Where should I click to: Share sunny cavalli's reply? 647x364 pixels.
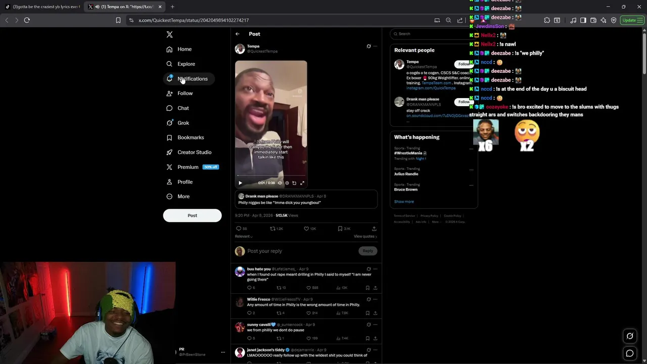tap(375, 338)
